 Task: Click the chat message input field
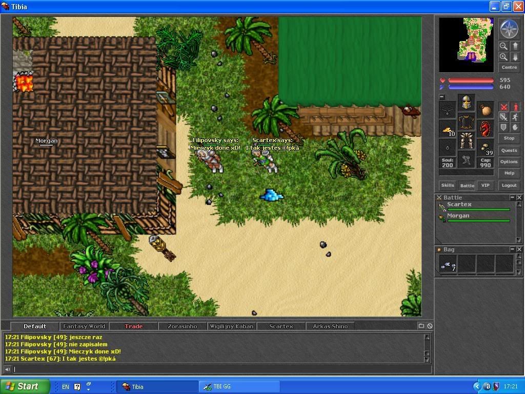pos(221,369)
